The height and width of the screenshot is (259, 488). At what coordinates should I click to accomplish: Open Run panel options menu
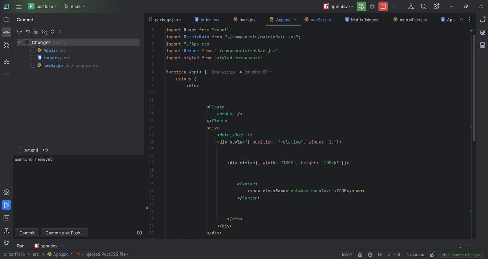point(461,246)
